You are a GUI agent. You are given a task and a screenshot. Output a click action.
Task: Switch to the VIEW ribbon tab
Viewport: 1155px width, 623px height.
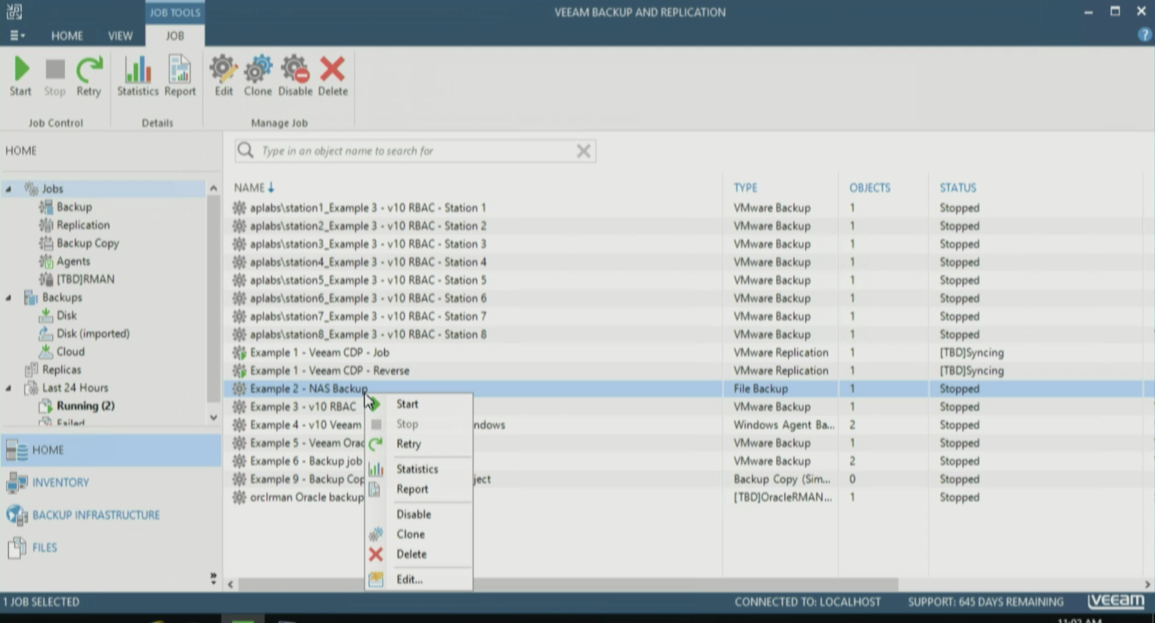[120, 36]
